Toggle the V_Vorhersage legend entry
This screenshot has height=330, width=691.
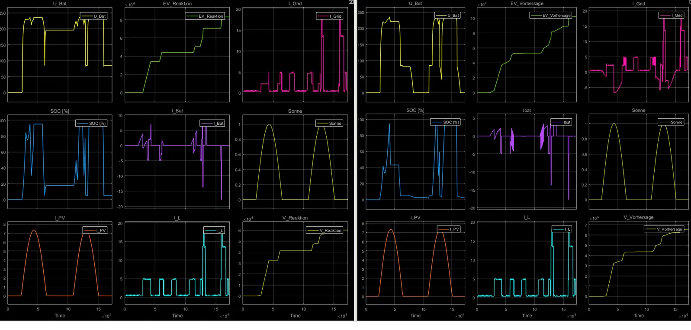[x=664, y=229]
